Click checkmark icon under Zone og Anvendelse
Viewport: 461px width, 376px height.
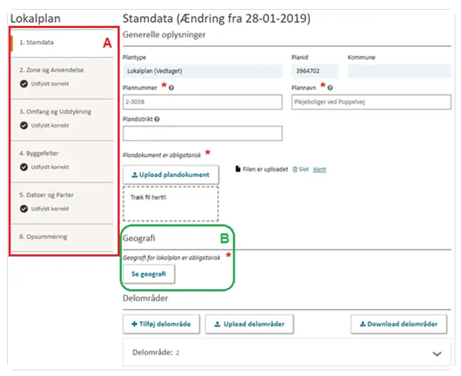click(x=24, y=84)
